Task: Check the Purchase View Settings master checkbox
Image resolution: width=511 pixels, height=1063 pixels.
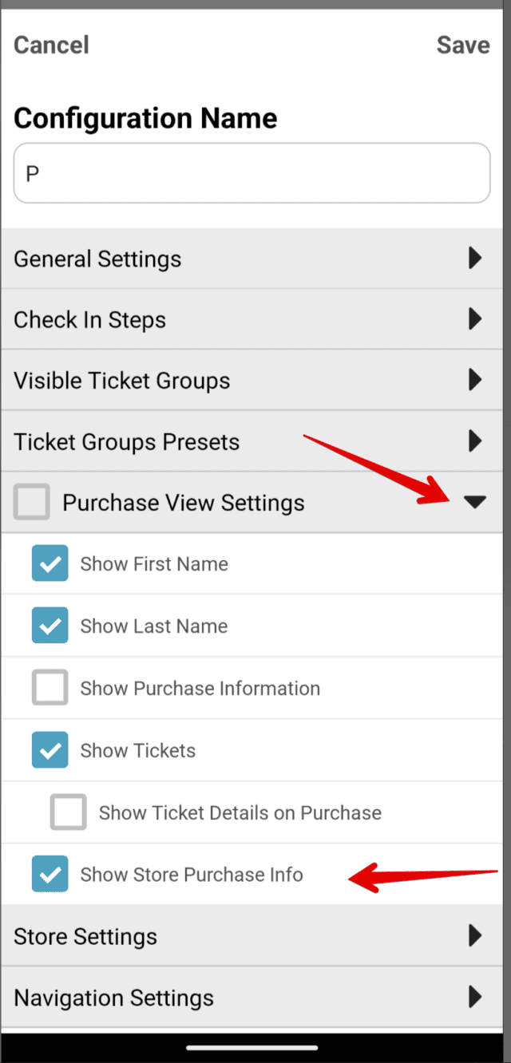Action: (x=32, y=502)
